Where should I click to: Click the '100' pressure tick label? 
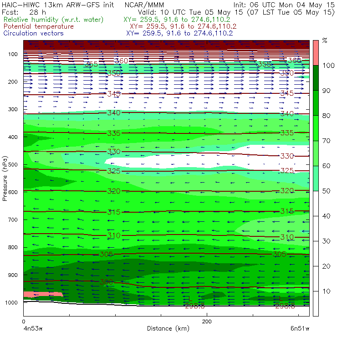pos(13,54)
